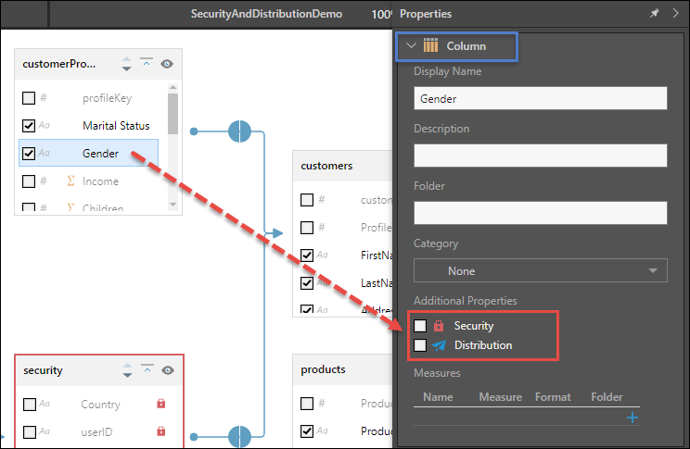Collapse Properties panel with right chevron
Image resolution: width=690 pixels, height=449 pixels.
pos(675,14)
